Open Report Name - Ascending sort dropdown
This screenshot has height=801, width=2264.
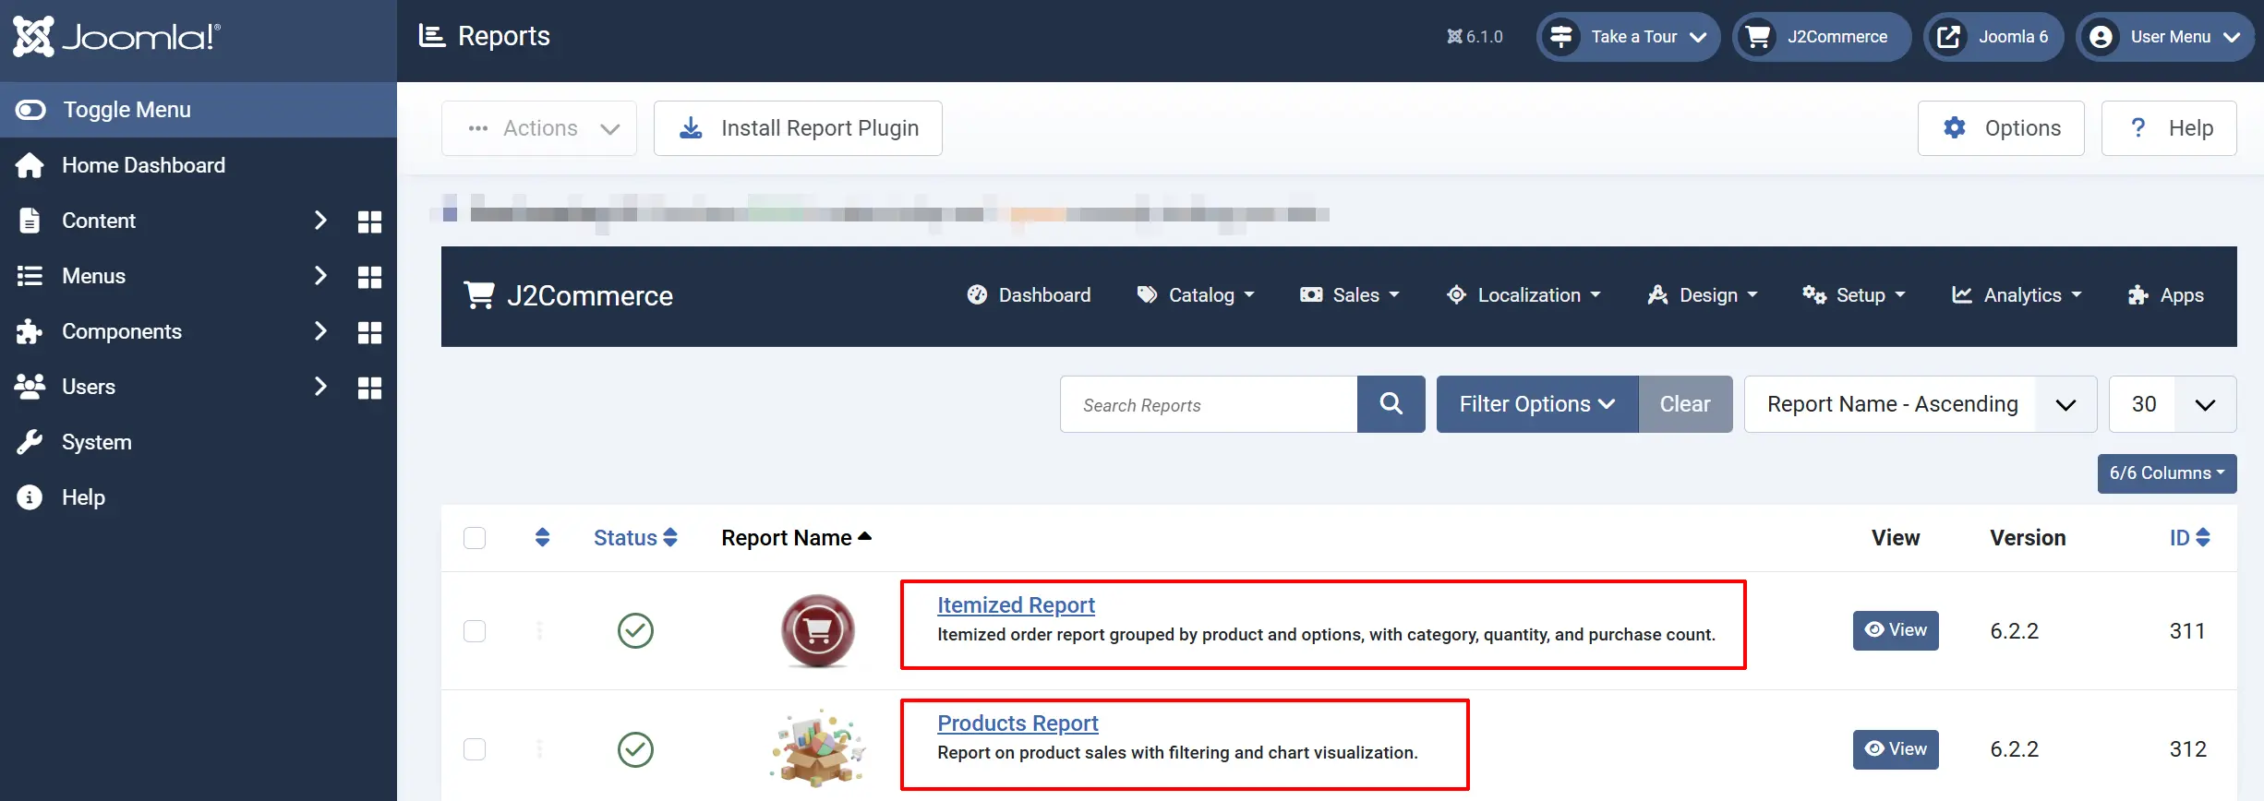1920,404
